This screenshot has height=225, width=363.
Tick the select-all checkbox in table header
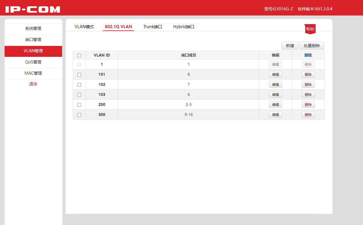point(79,55)
